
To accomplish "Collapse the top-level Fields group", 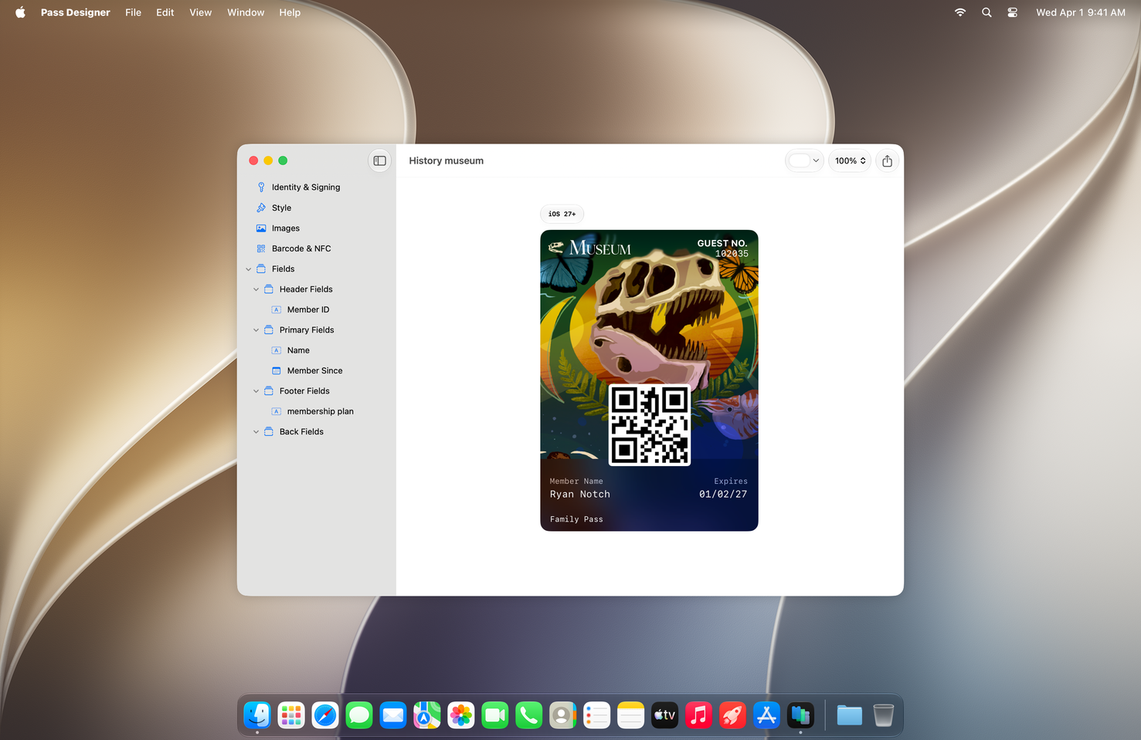I will click(x=249, y=269).
